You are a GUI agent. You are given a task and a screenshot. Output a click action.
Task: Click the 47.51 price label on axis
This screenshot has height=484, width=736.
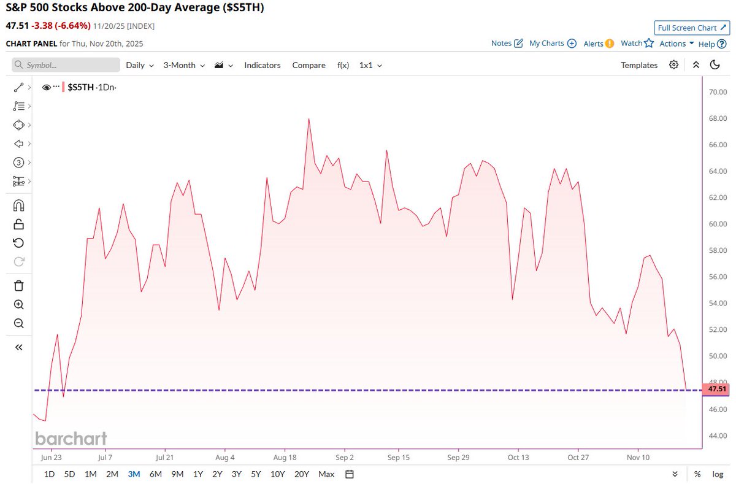tap(716, 389)
